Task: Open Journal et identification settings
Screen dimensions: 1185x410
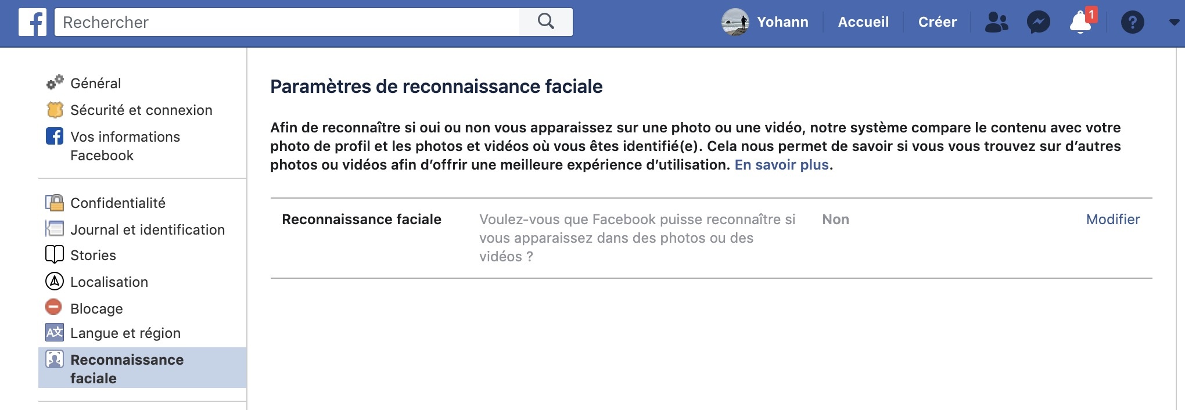Action: tap(148, 230)
